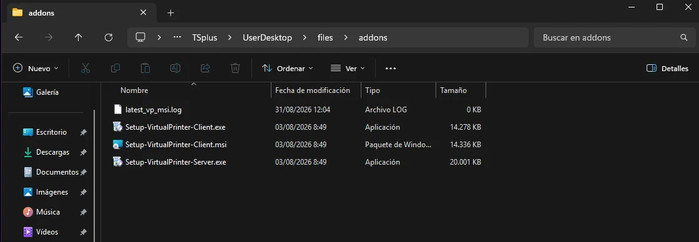Navigate to files in address bar
Image resolution: width=699 pixels, height=242 pixels.
pyautogui.click(x=325, y=37)
